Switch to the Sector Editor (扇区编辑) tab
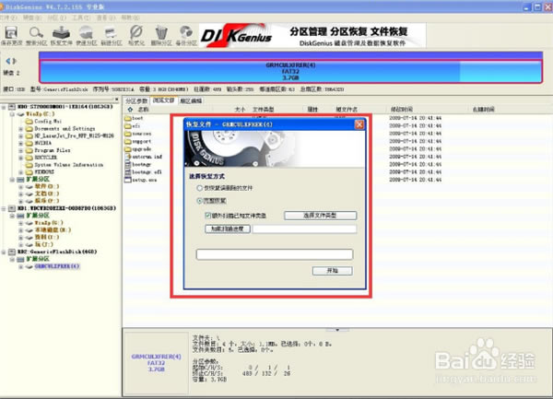Viewport: 553px width, 399px height. (192, 99)
